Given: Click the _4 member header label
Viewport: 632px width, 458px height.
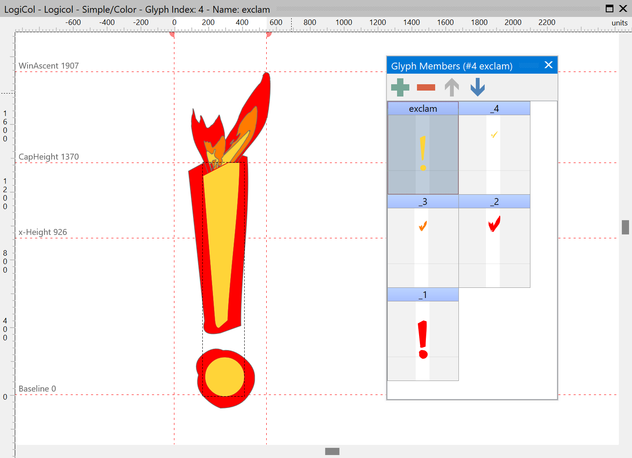Looking at the screenshot, I should point(494,109).
